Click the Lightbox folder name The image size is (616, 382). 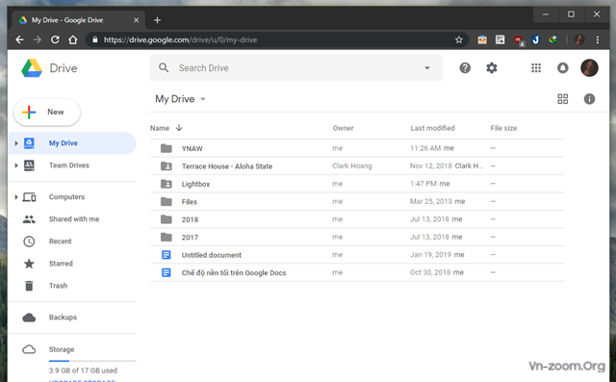pyautogui.click(x=195, y=184)
